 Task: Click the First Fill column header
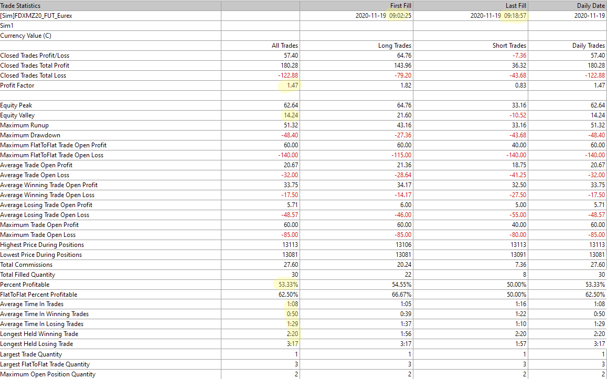[401, 6]
